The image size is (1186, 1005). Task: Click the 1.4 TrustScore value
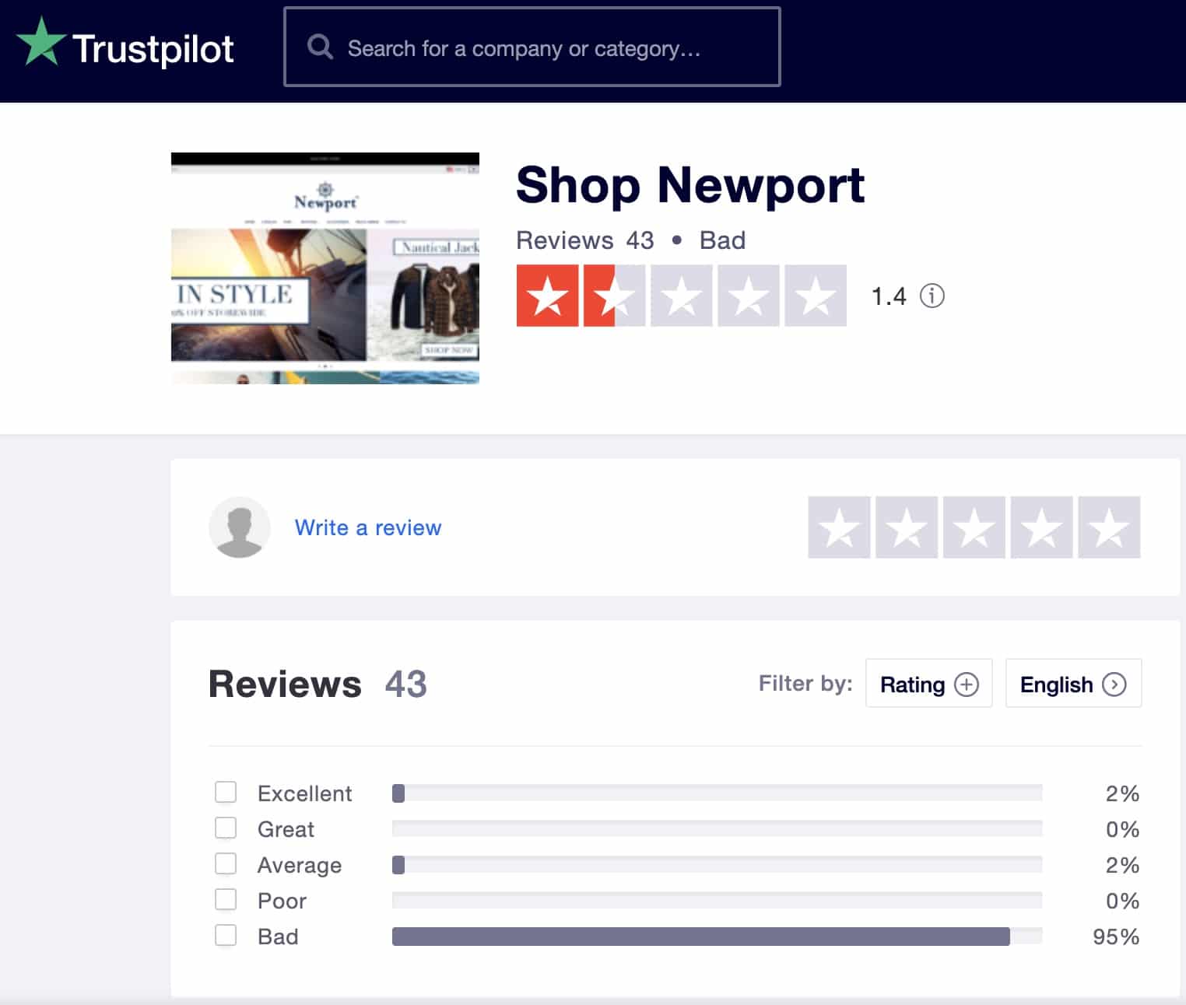[x=889, y=296]
